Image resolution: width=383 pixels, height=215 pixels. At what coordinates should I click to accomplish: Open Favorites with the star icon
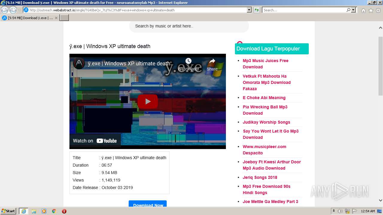click(x=371, y=10)
